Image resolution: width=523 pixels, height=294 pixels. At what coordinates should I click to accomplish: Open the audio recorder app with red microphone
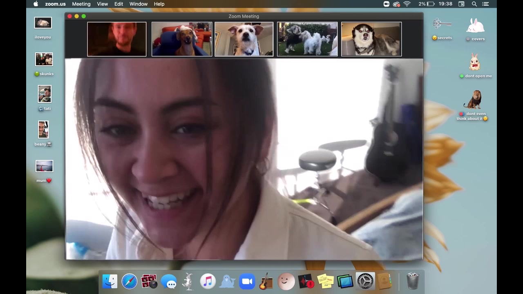click(306, 281)
